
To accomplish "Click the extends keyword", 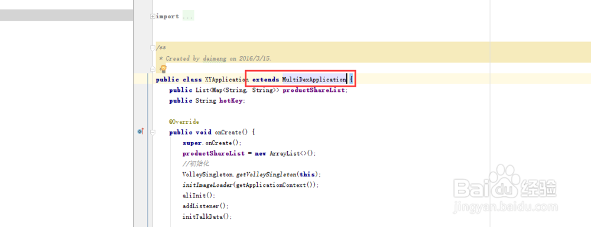I will tap(265, 80).
